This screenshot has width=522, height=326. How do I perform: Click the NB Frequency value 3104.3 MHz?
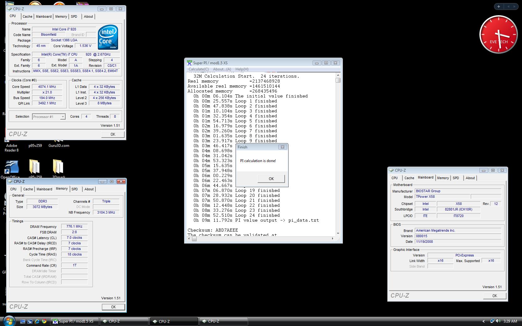[x=106, y=212]
